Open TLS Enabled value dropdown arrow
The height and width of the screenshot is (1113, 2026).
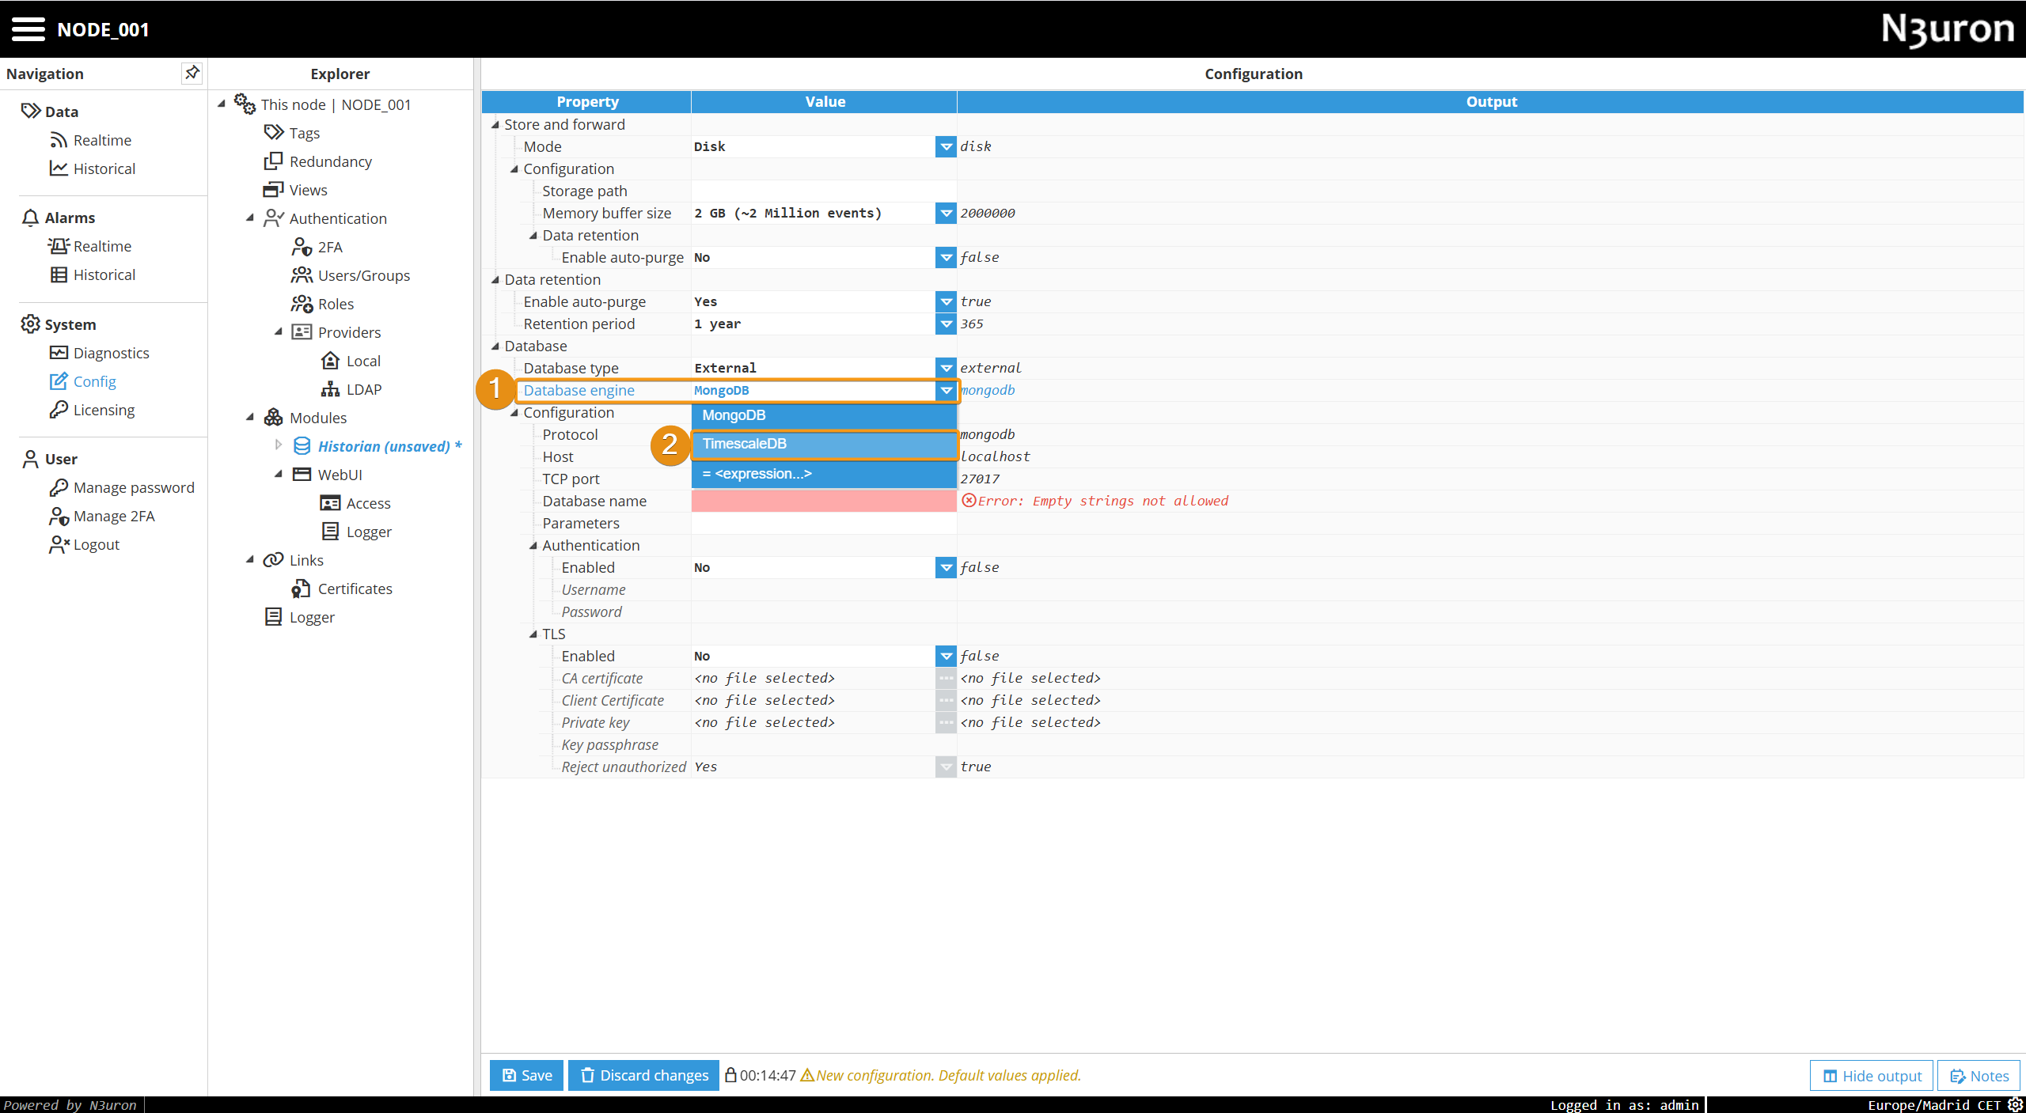(946, 656)
